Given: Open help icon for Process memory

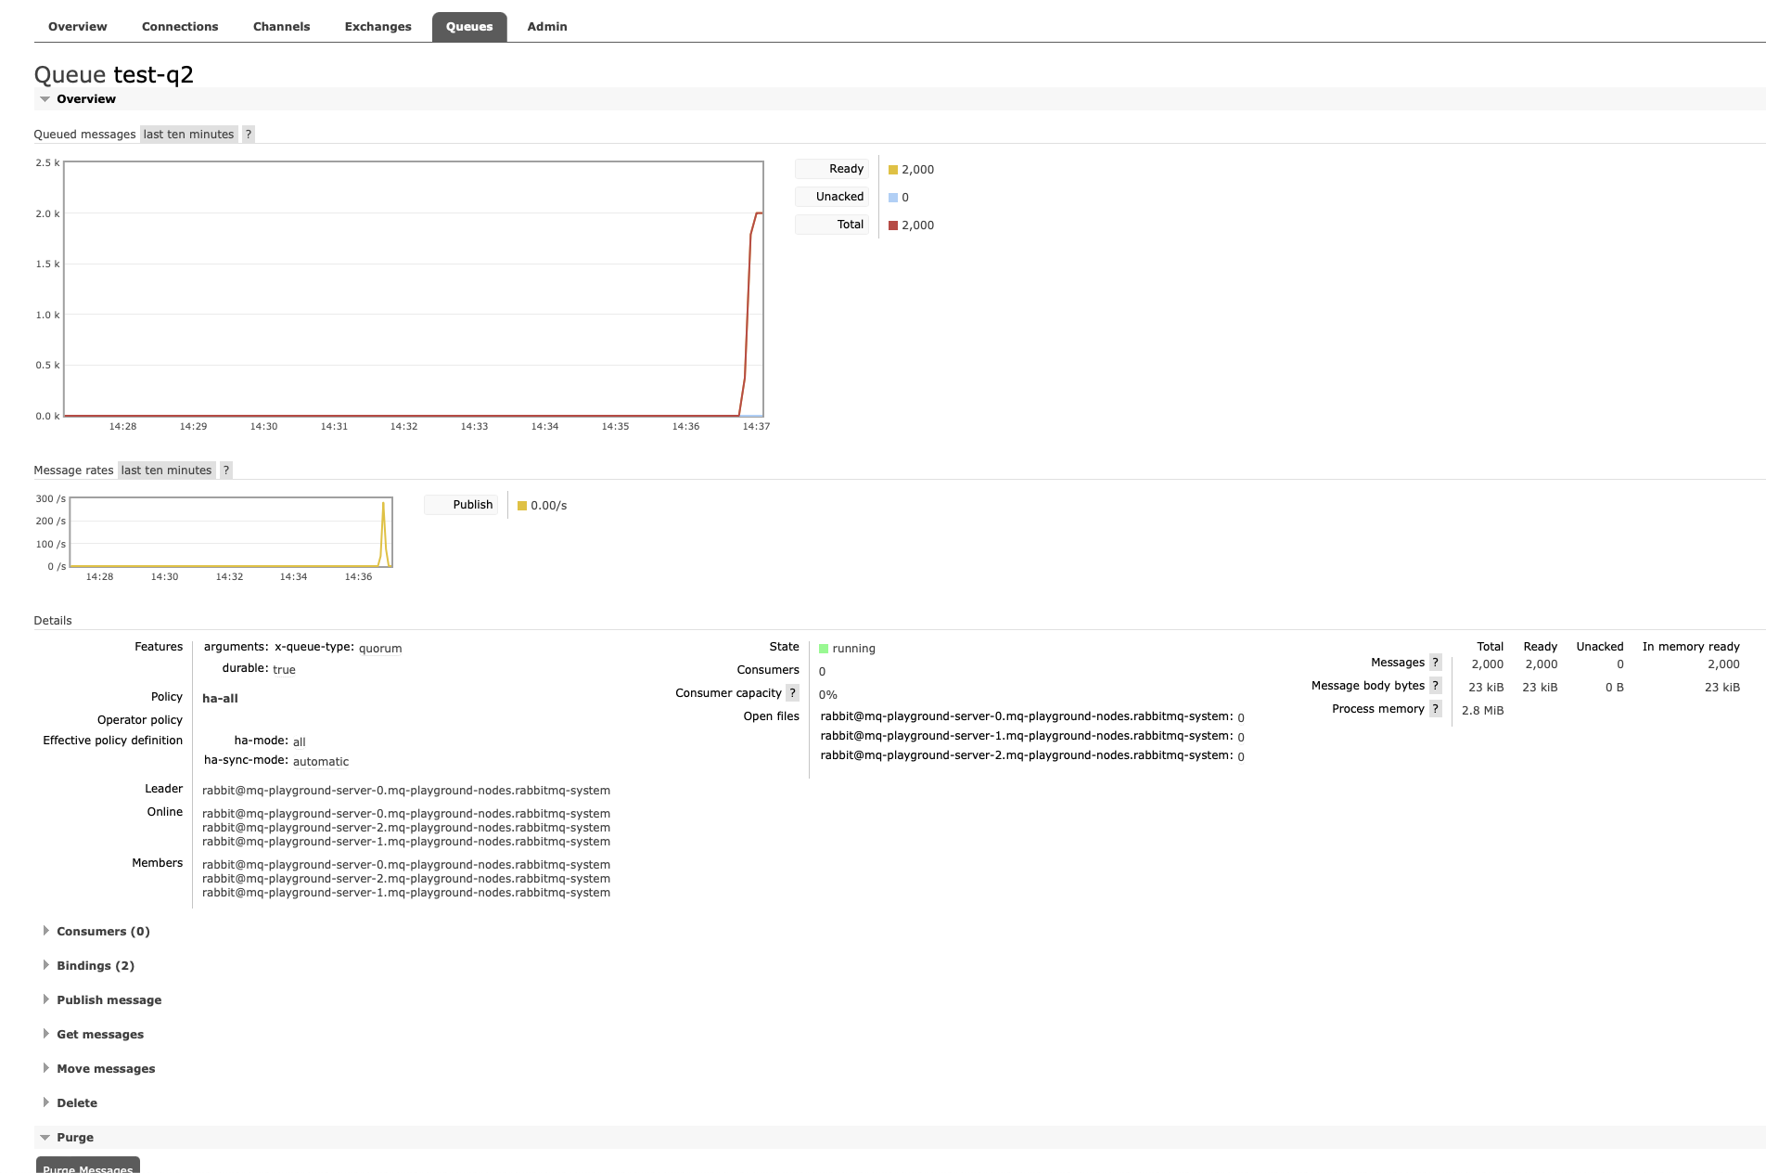Looking at the screenshot, I should 1435,709.
